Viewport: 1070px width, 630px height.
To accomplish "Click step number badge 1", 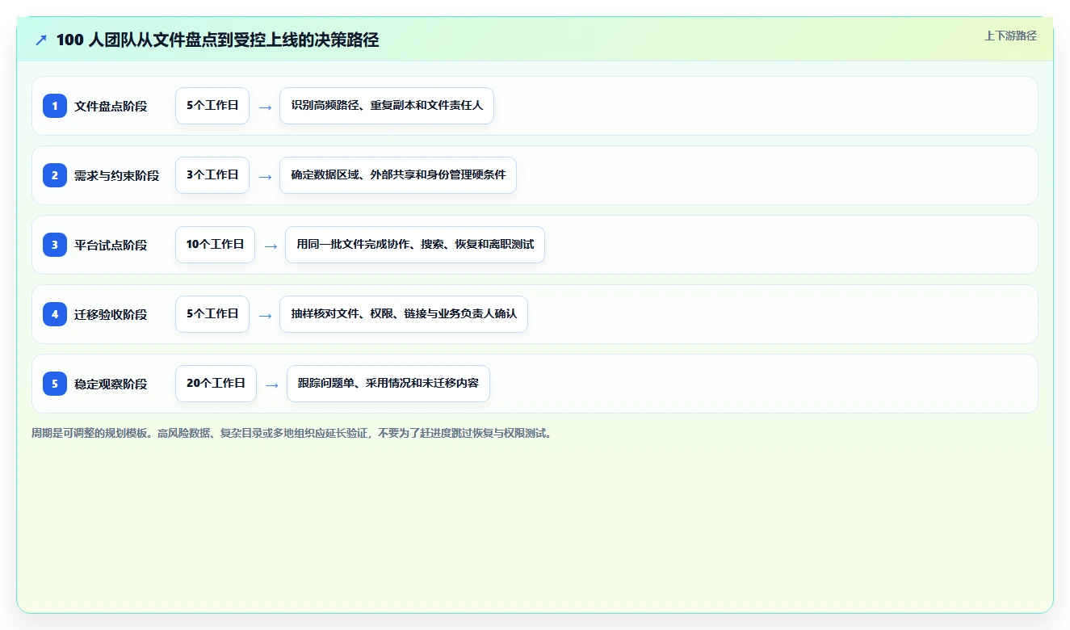I will click(55, 106).
